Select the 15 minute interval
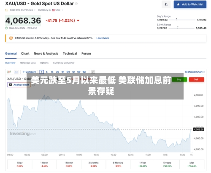The image size is (211, 173). click(x=52, y=72)
